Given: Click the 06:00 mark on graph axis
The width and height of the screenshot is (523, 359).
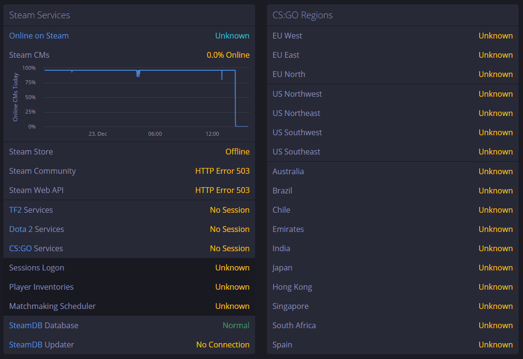Looking at the screenshot, I should (x=155, y=134).
